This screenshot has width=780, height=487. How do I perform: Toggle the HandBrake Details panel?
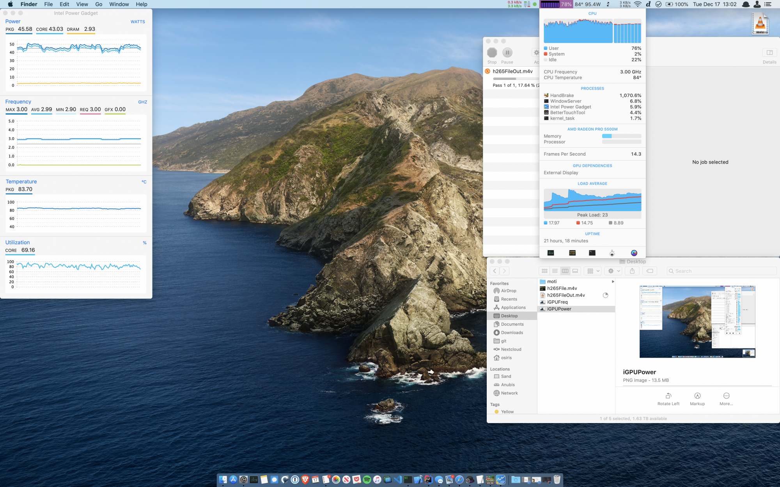coord(769,53)
